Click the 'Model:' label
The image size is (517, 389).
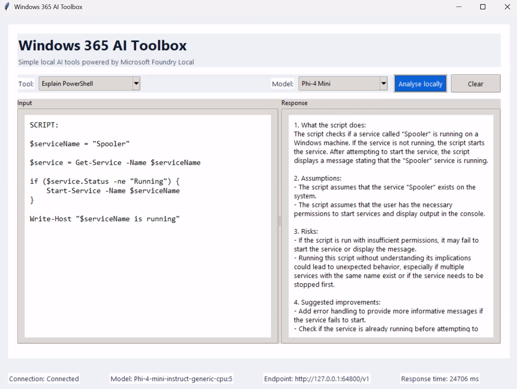[x=283, y=84]
